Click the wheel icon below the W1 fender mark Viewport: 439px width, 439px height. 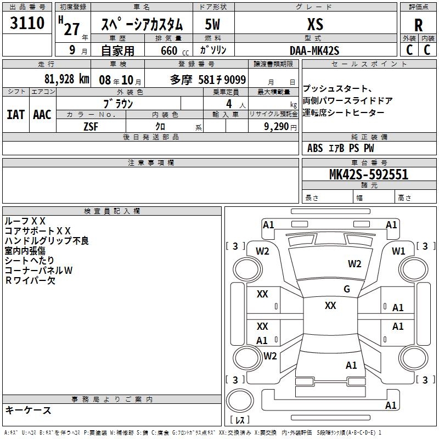pyautogui.click(x=414, y=269)
